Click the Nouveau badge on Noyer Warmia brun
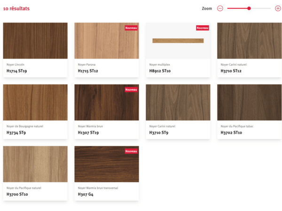282x211 pixels. (131, 90)
